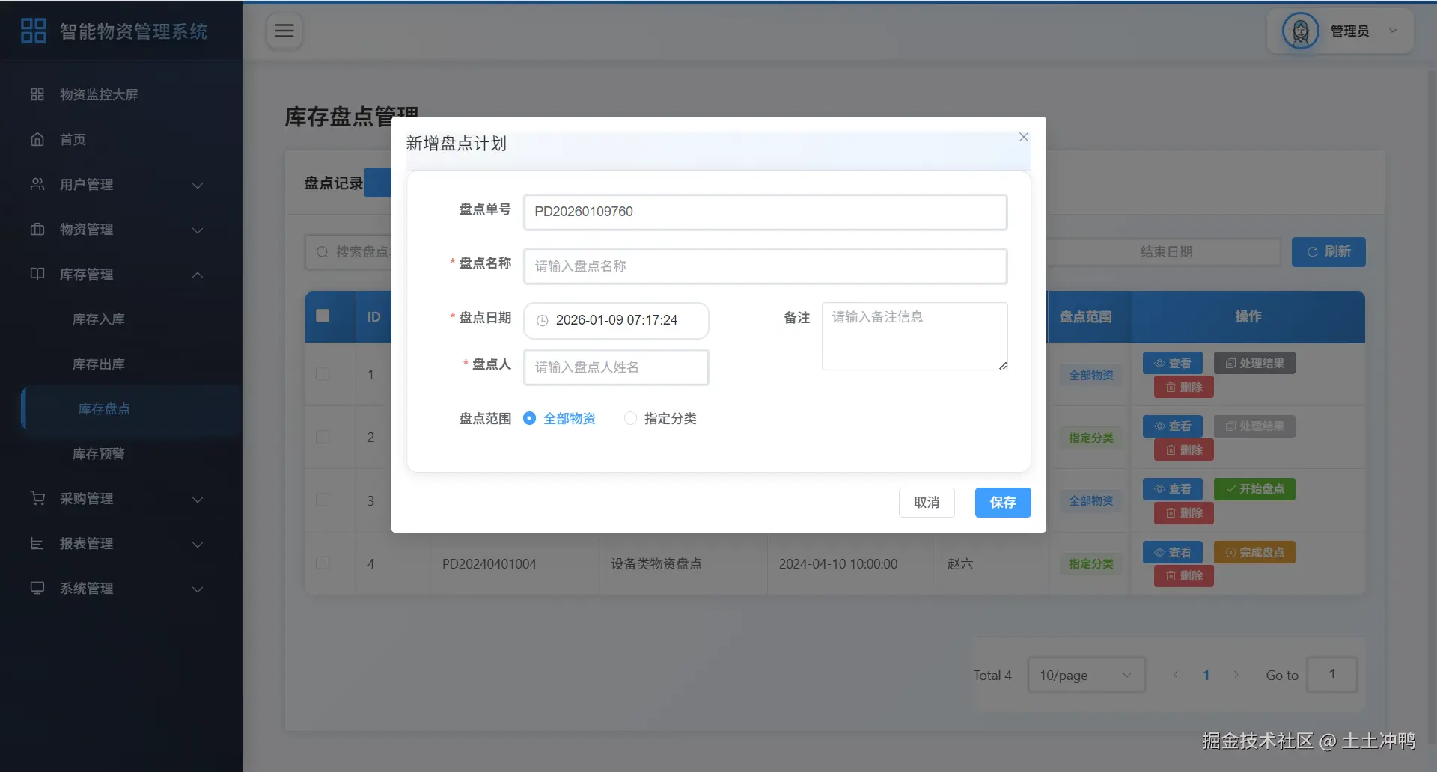Open 库存出库 submenu item
Image resolution: width=1437 pixels, height=772 pixels.
coord(121,364)
